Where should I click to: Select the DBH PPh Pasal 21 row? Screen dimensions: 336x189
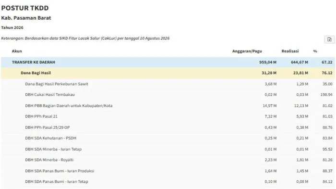point(168,116)
